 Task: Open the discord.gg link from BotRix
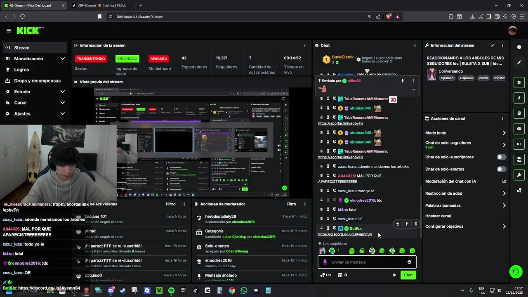click(345, 234)
